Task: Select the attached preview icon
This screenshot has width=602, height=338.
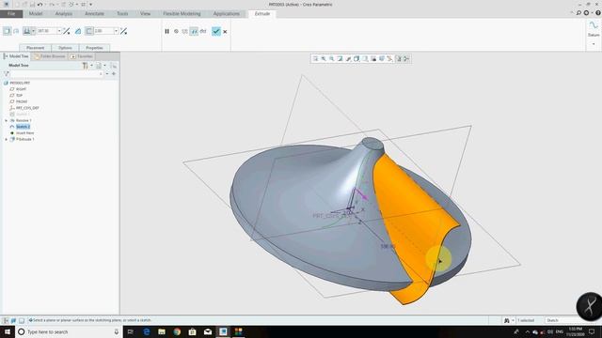Action: pyautogui.click(x=194, y=31)
